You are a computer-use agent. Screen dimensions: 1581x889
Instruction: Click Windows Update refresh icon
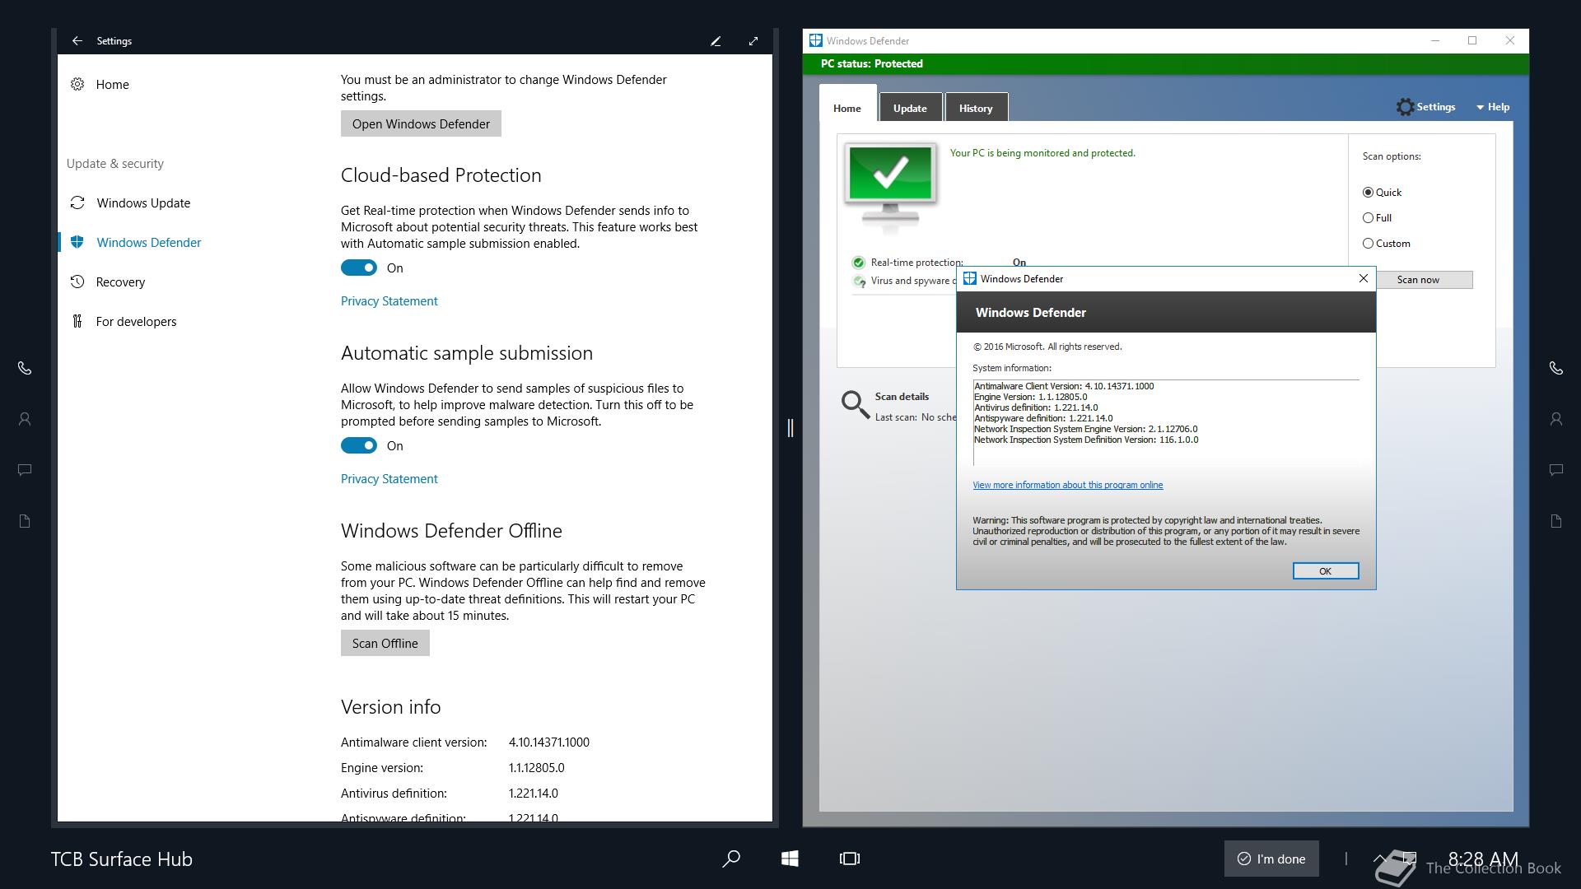77,202
